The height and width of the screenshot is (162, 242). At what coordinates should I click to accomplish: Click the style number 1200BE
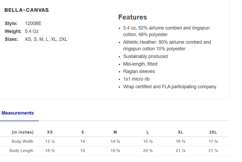(33, 23)
